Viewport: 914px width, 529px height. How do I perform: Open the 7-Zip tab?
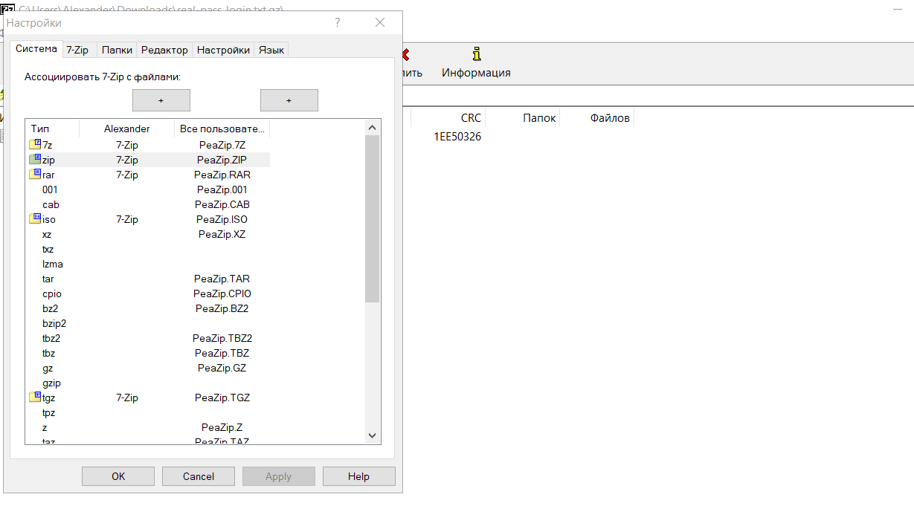click(77, 50)
